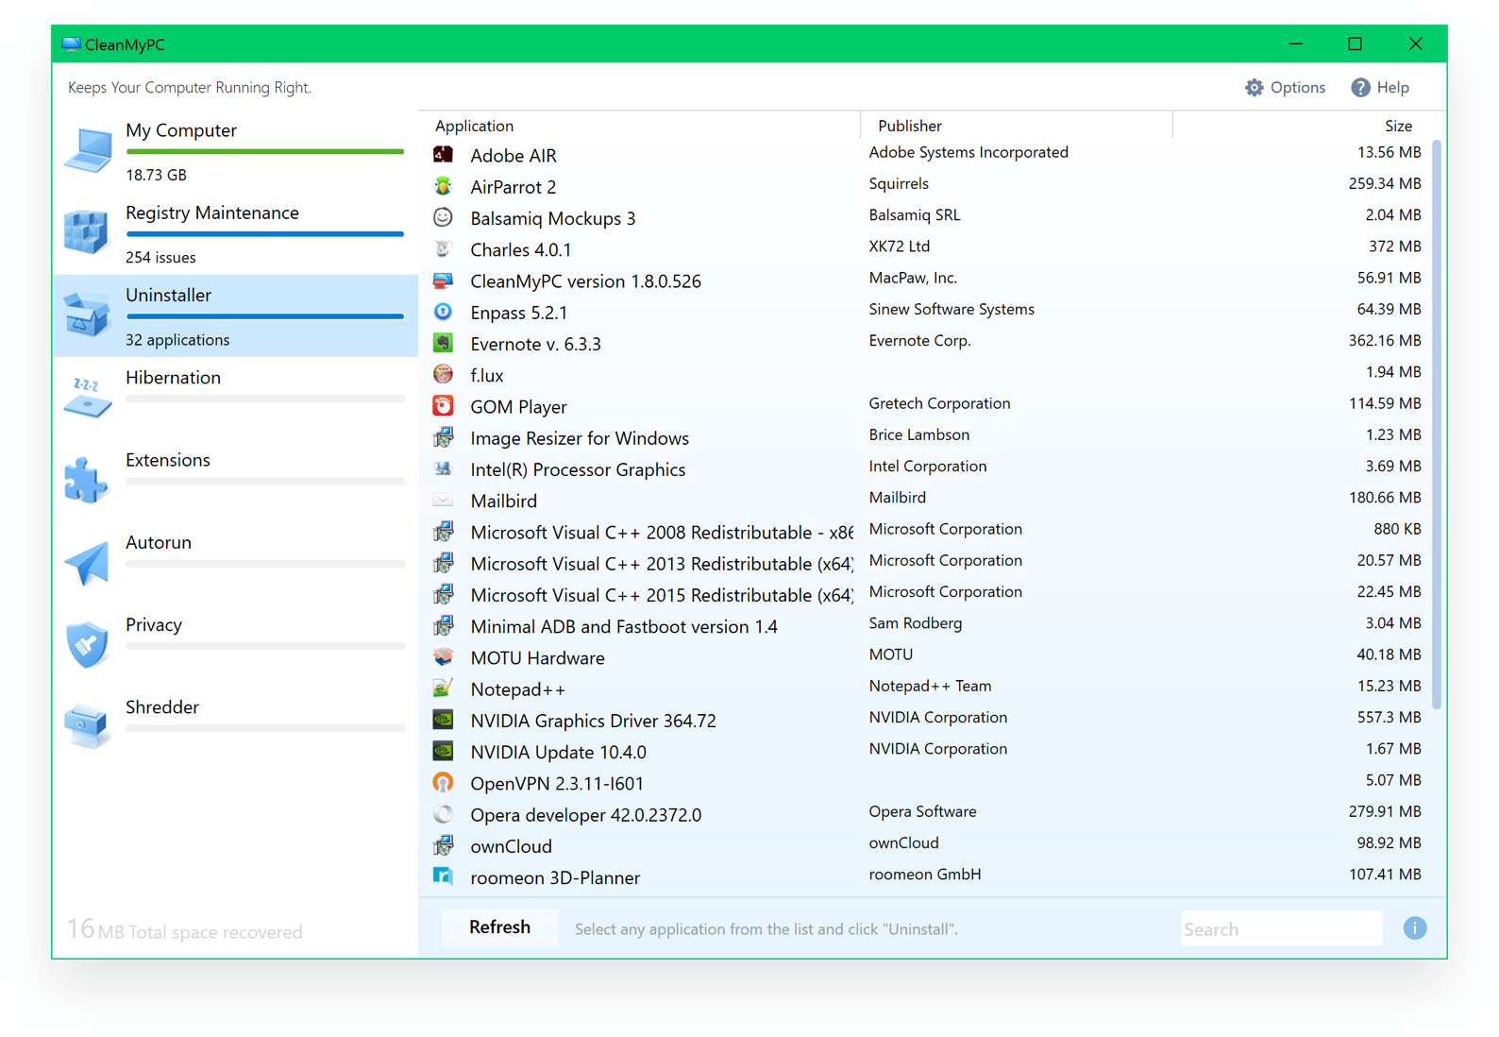Screen dimensions: 1499x1037
Task: Click the Sinew Software Systems publisher
Action: point(952,309)
